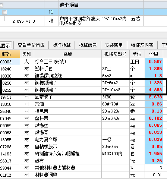Click the 规格及型号 column header
Screen dimensions: 167x180
tap(116, 54)
